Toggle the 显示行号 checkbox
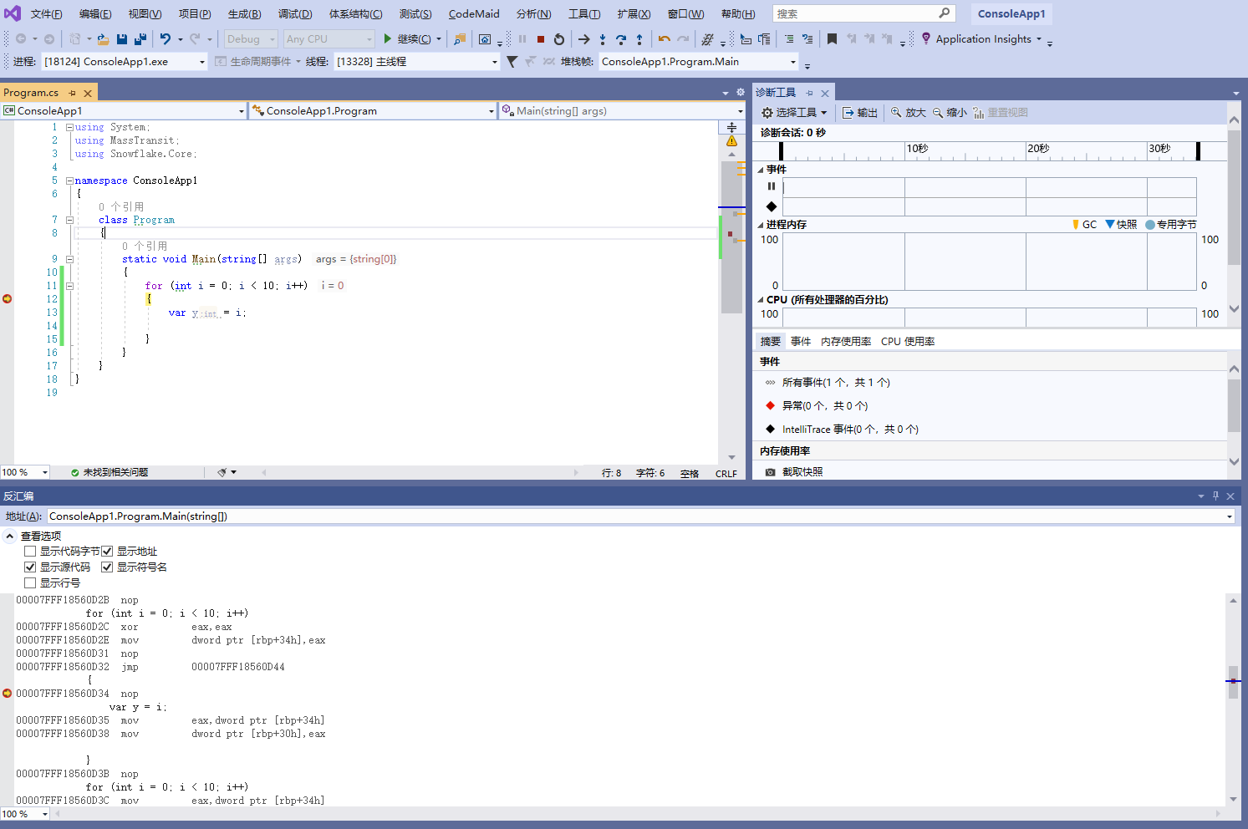1248x829 pixels. (x=30, y=583)
